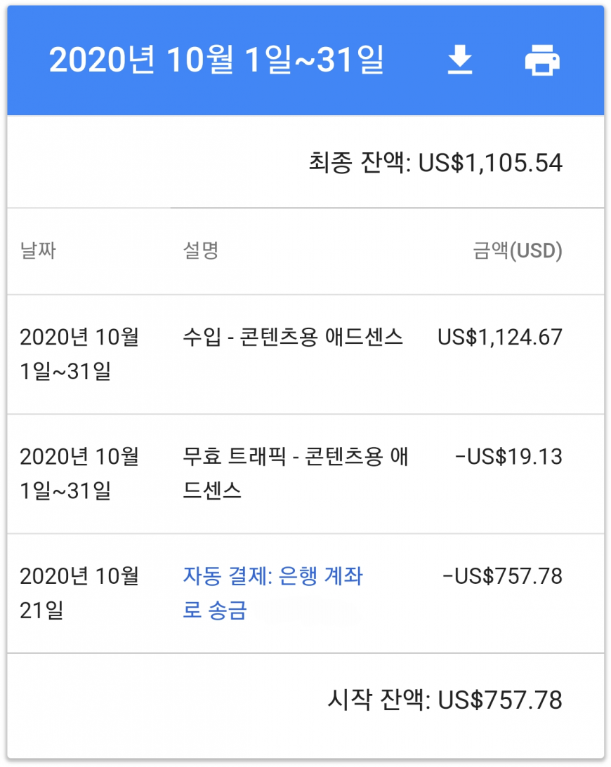Click the -US$19.13 deduction amount

(x=509, y=457)
